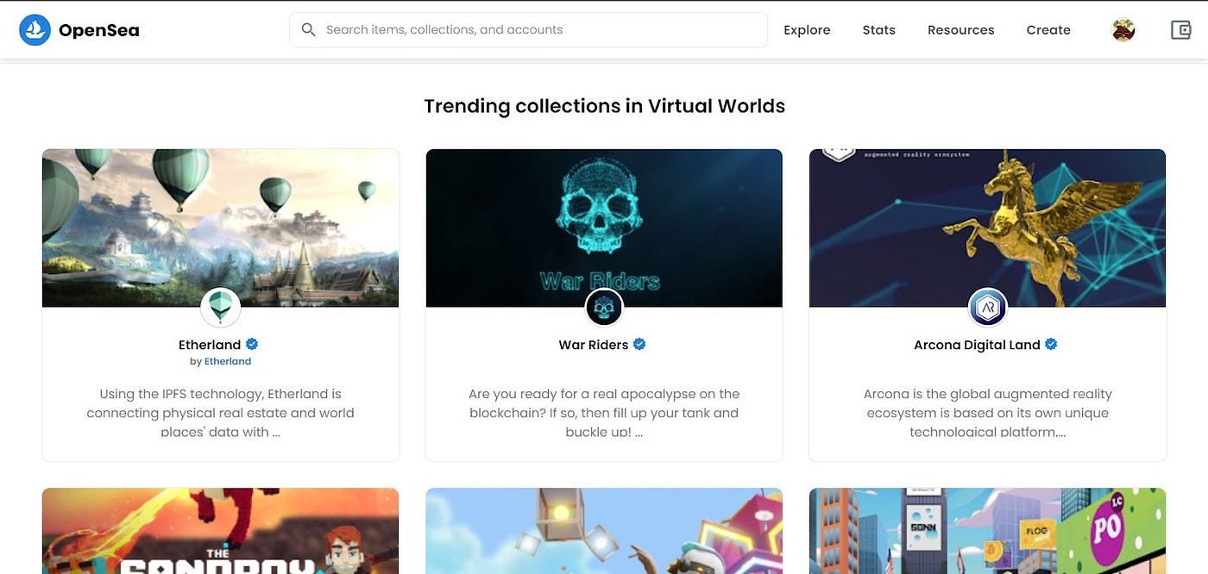The image size is (1208, 574).
Task: Click War Riders' verified badge icon
Action: 639,344
